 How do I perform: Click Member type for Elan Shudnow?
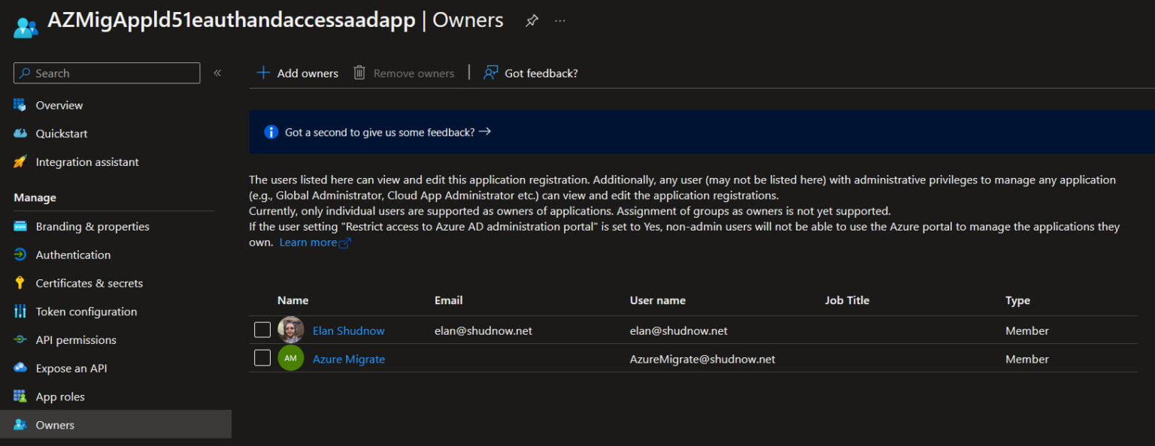click(1027, 331)
